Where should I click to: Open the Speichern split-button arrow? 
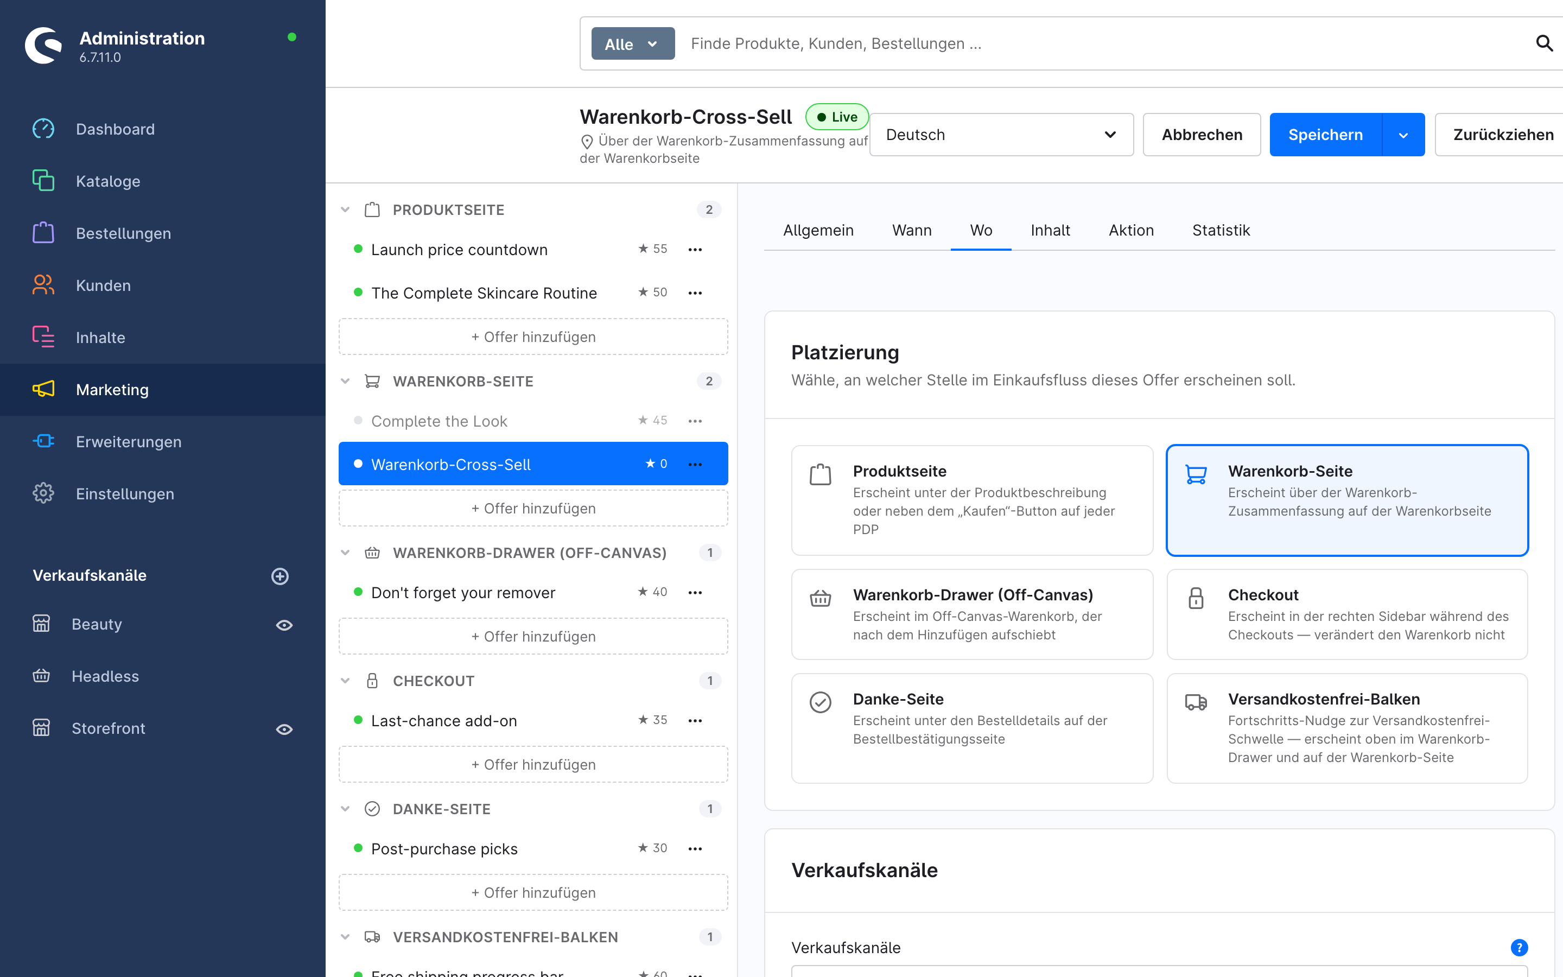coord(1403,135)
